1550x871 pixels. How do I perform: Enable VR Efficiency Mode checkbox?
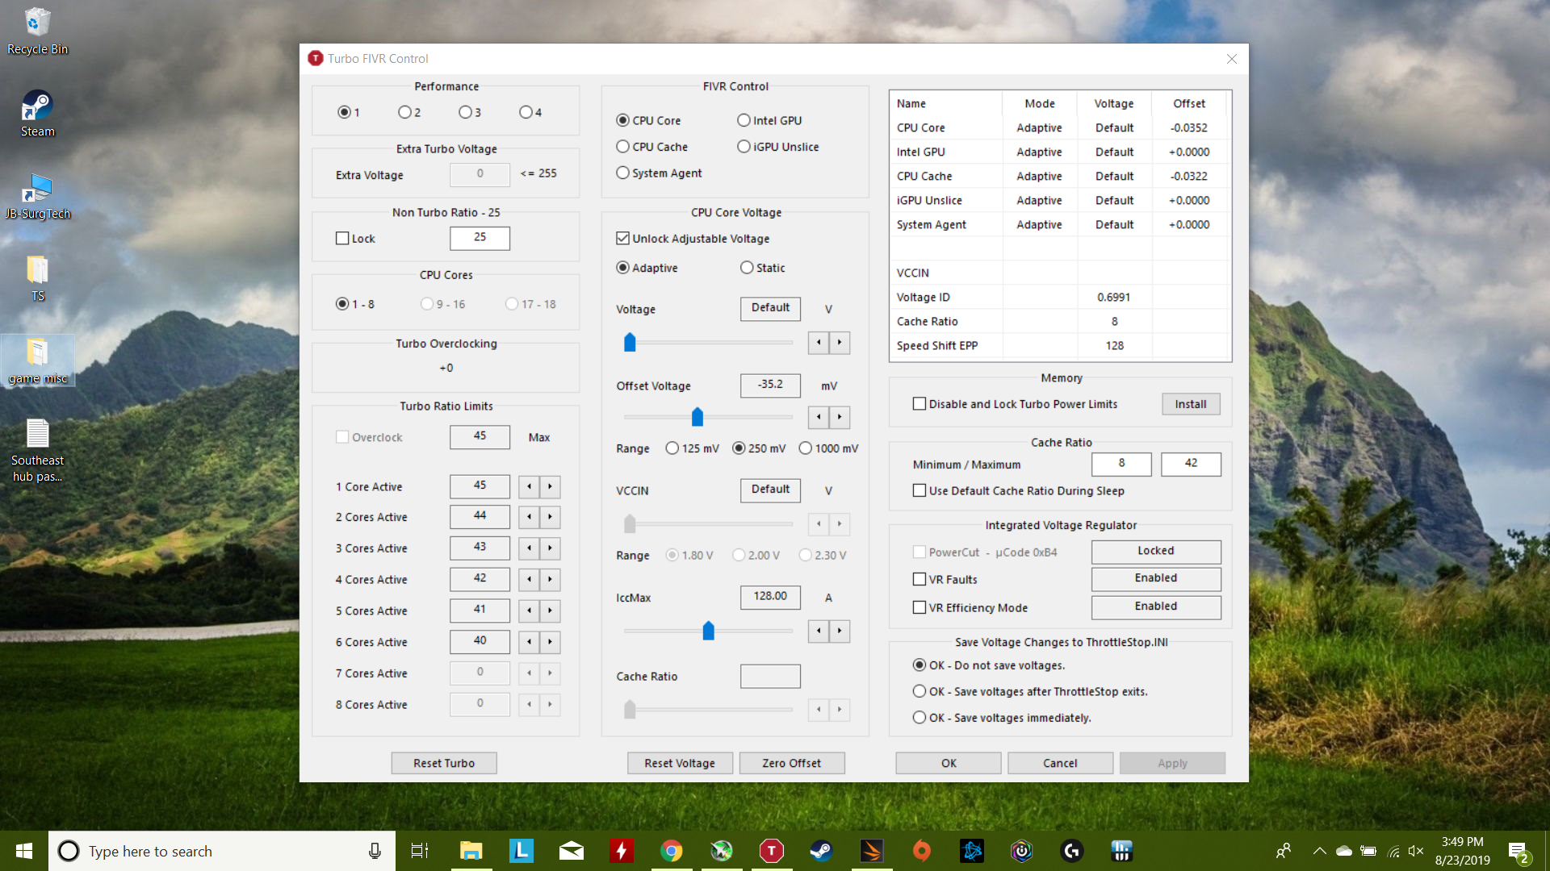(x=970, y=607)
